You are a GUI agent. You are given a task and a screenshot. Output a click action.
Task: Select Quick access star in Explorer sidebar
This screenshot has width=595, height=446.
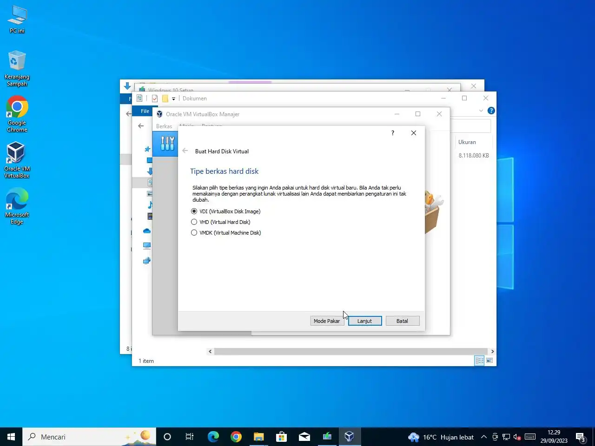click(x=147, y=149)
